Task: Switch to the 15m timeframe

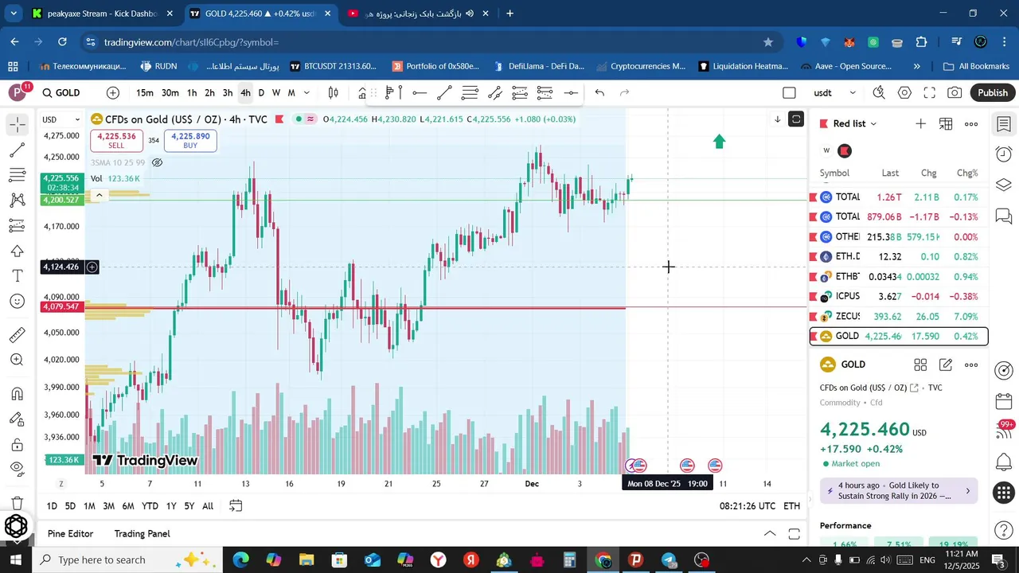Action: pyautogui.click(x=145, y=93)
